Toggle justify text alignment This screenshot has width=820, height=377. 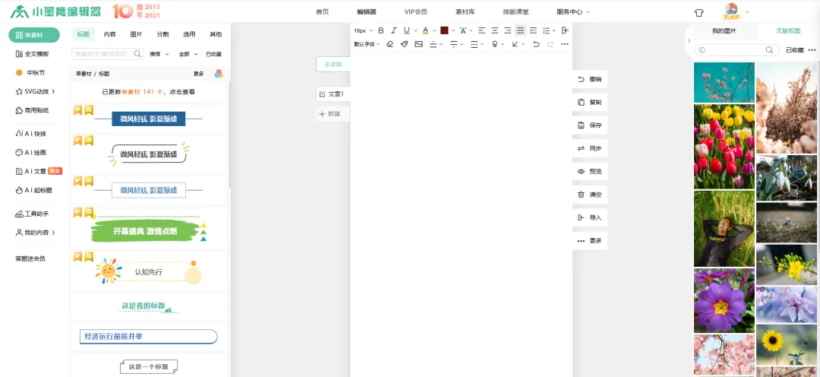click(520, 30)
